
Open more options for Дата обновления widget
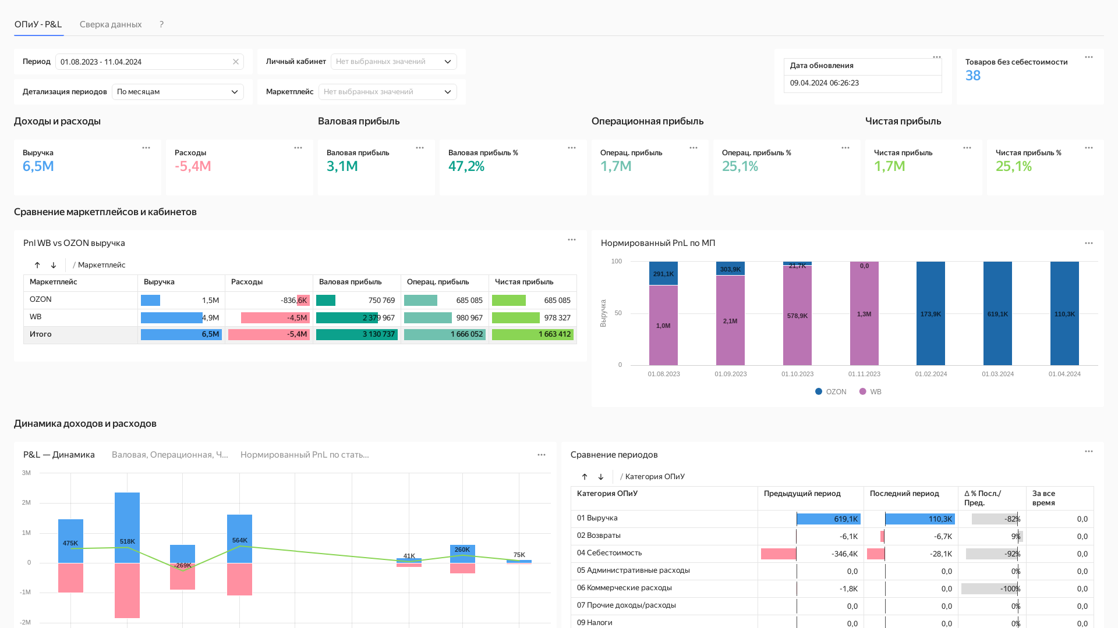[x=937, y=57]
